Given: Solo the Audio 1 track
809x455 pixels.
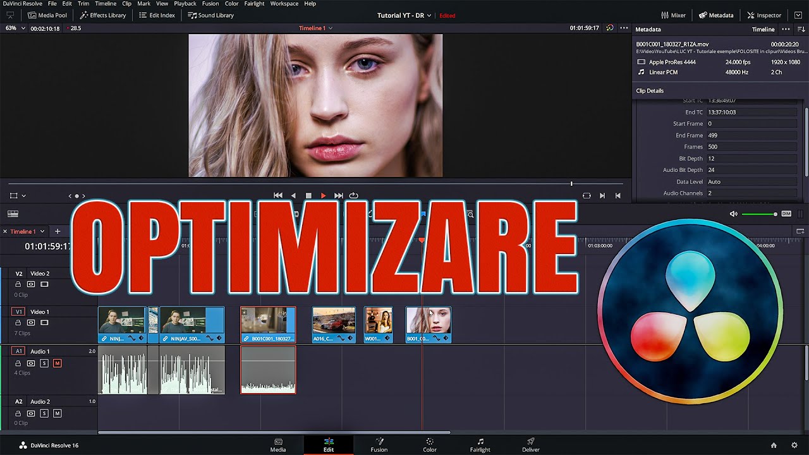Looking at the screenshot, I should point(44,363).
